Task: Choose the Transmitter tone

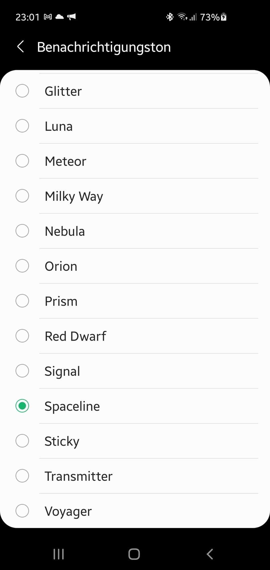Action: pos(135,476)
